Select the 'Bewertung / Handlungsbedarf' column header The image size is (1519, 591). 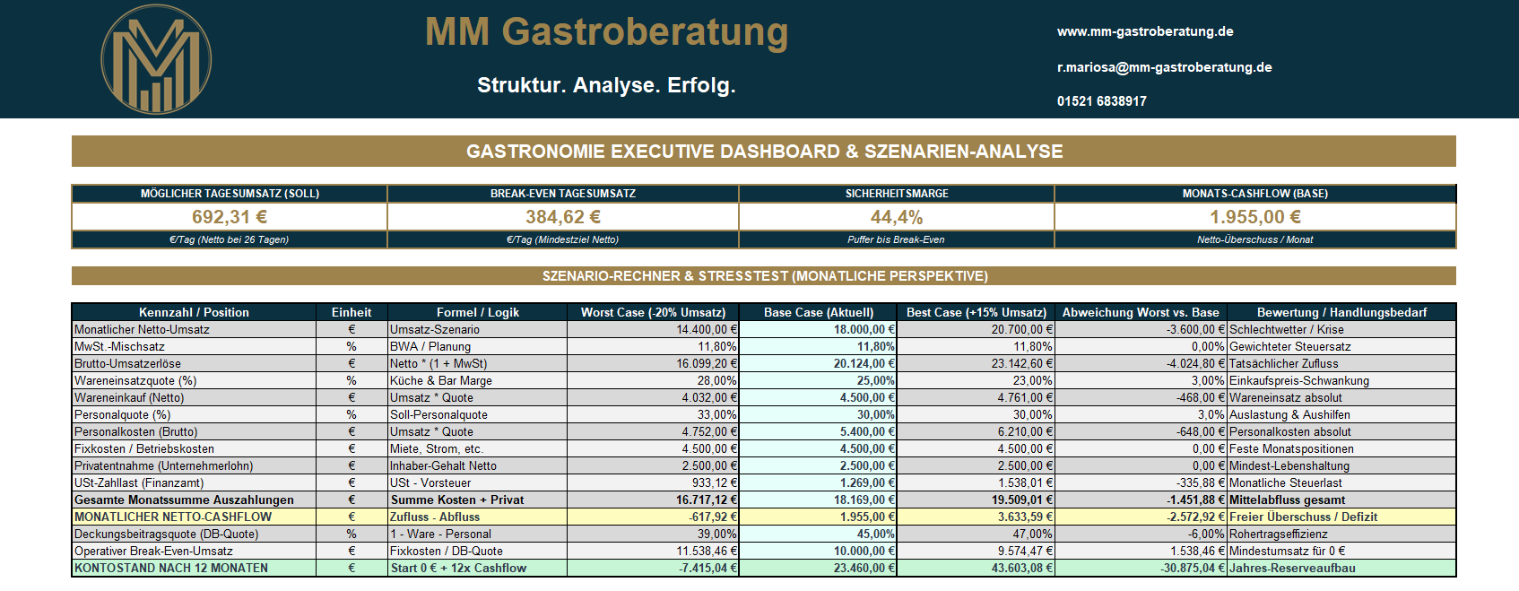[1341, 312]
